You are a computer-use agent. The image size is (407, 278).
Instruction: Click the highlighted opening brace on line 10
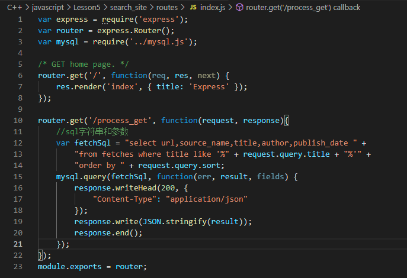tap(286, 121)
